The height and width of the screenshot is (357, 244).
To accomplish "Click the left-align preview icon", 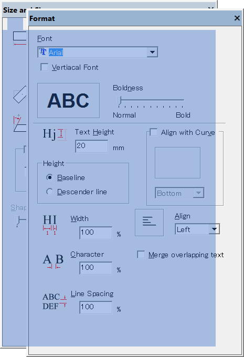I will 150,223.
